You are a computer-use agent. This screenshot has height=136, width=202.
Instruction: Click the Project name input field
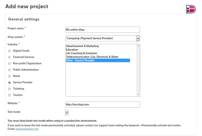(103, 30)
